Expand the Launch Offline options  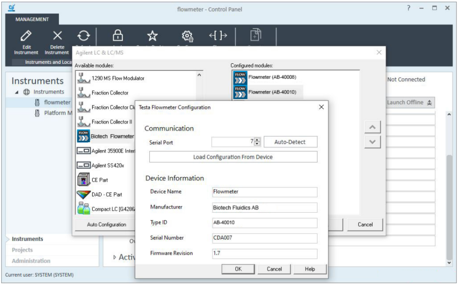click(x=429, y=103)
